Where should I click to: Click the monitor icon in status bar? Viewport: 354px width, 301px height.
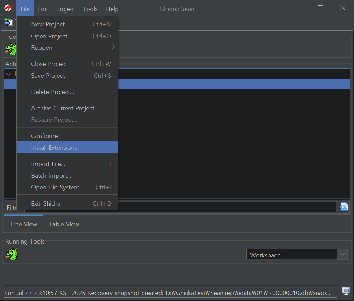coord(346,291)
